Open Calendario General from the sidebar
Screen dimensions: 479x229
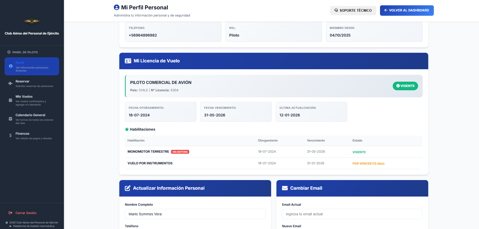pyautogui.click(x=32, y=119)
